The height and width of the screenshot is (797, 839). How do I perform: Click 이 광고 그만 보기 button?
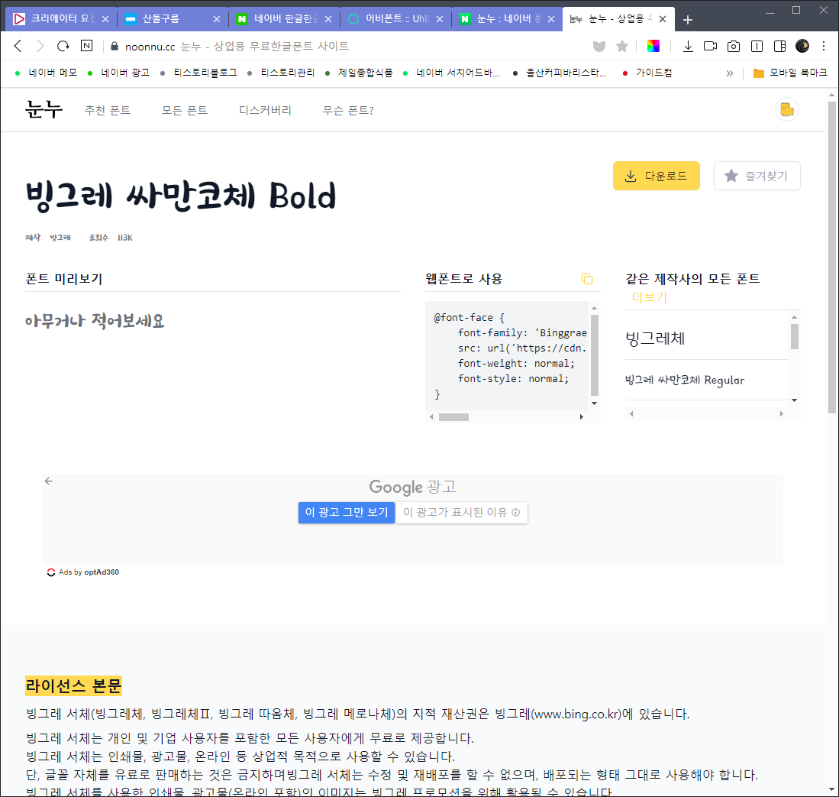346,513
